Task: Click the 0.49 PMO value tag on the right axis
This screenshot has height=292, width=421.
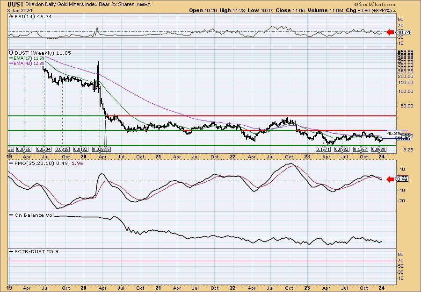Action: click(403, 179)
